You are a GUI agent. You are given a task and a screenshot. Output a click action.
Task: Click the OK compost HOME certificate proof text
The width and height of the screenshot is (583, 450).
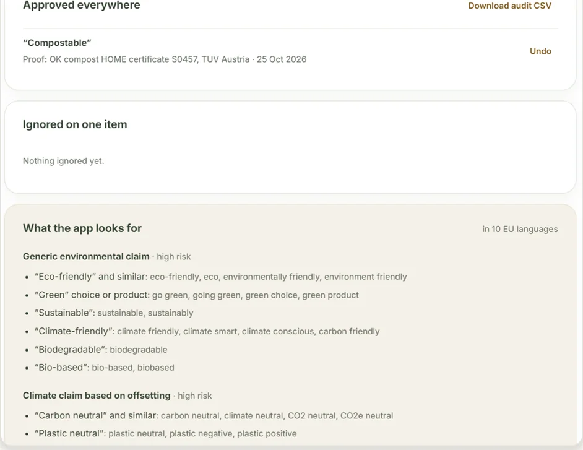click(165, 59)
